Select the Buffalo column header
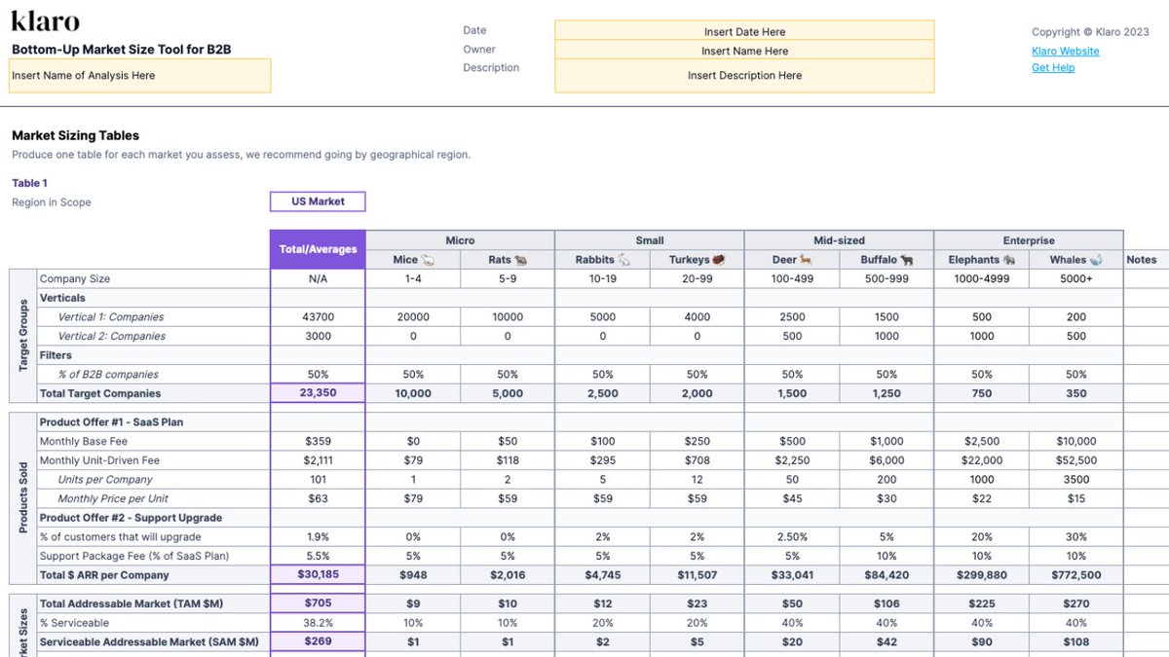This screenshot has height=657, width=1169. pyautogui.click(x=886, y=260)
